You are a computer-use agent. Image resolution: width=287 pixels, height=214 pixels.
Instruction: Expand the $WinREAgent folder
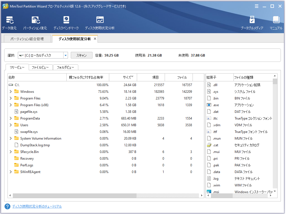pos(11,172)
